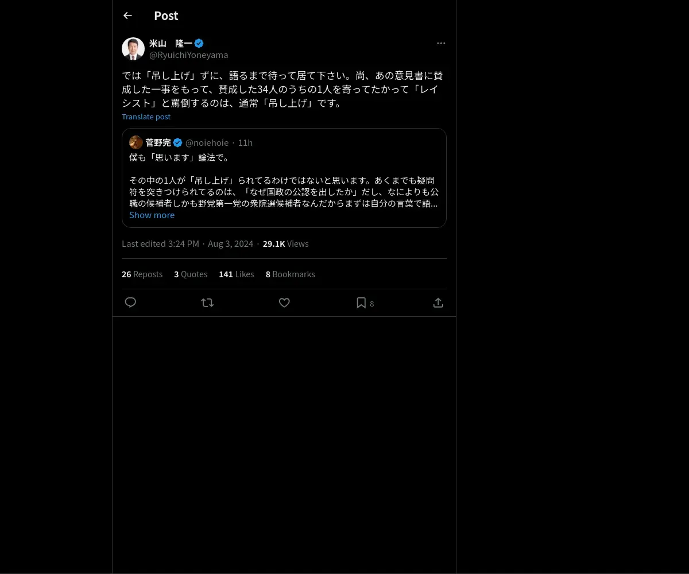Translate post into English

coord(146,117)
